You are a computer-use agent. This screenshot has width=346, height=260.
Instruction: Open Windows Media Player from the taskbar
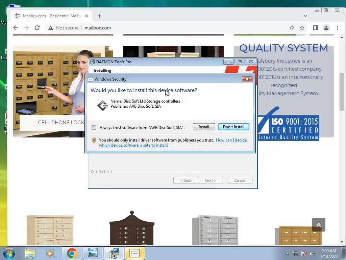pyautogui.click(x=50, y=253)
